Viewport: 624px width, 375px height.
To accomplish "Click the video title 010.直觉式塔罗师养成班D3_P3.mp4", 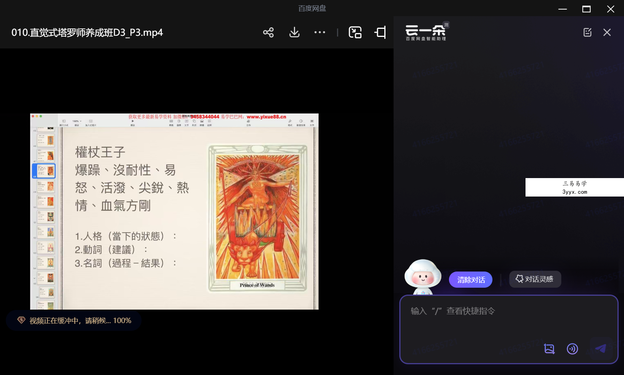I will coord(87,32).
